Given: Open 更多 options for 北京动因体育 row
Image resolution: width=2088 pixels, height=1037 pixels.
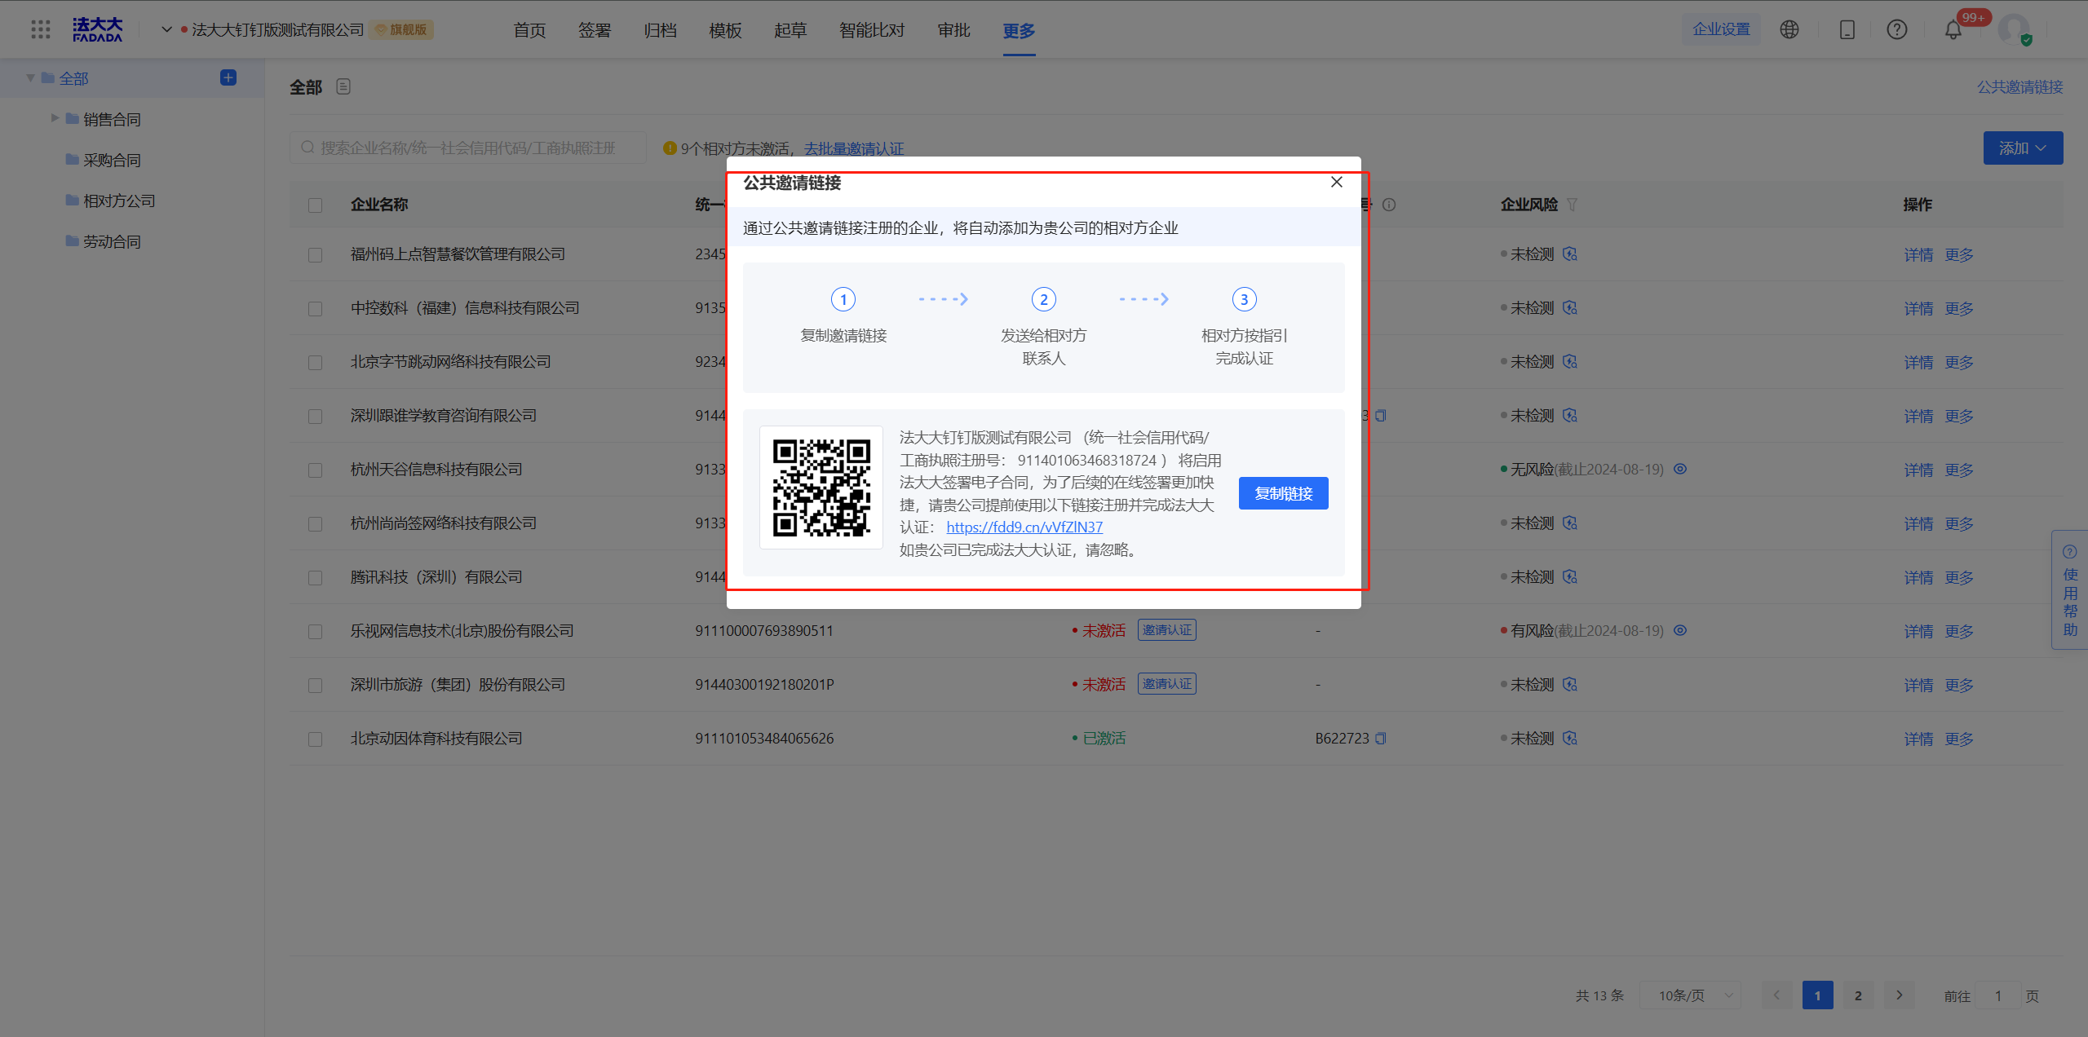Looking at the screenshot, I should 1959,739.
